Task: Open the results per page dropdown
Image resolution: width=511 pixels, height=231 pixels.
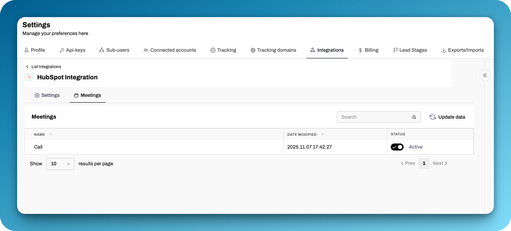Action: point(60,164)
